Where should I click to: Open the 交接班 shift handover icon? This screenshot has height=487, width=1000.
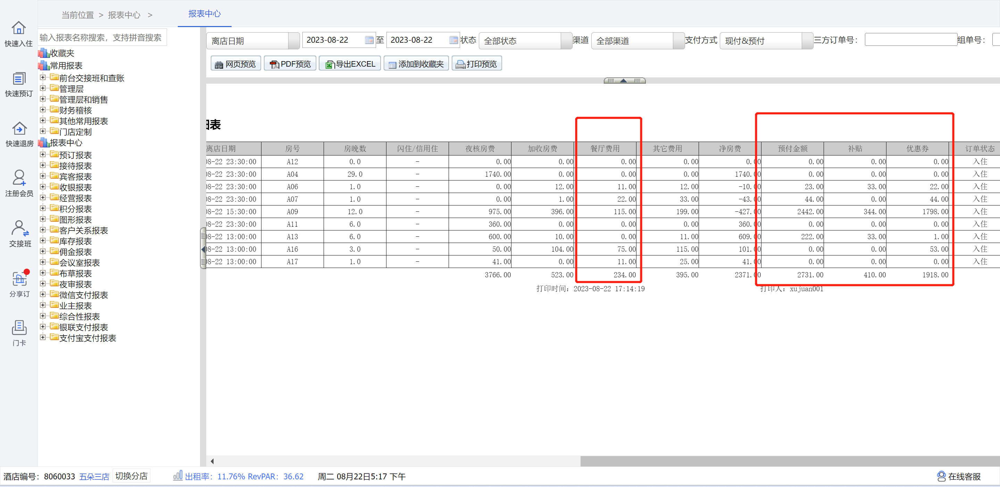(19, 234)
